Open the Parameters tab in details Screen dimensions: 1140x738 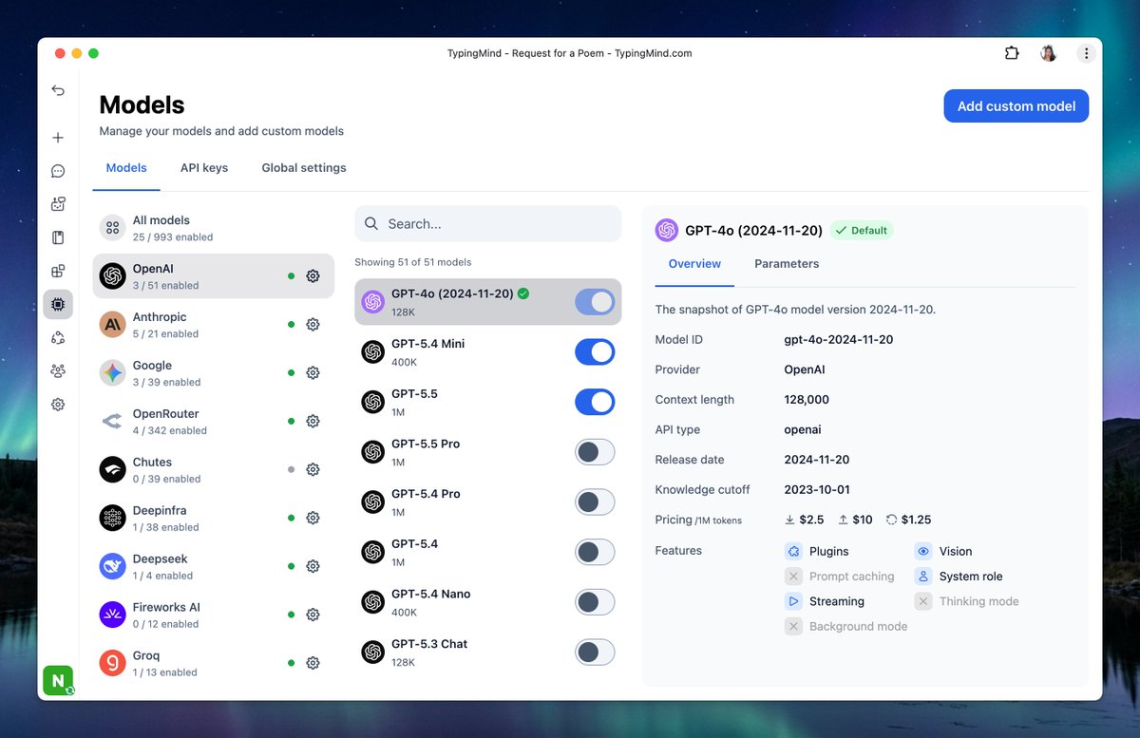(x=787, y=264)
